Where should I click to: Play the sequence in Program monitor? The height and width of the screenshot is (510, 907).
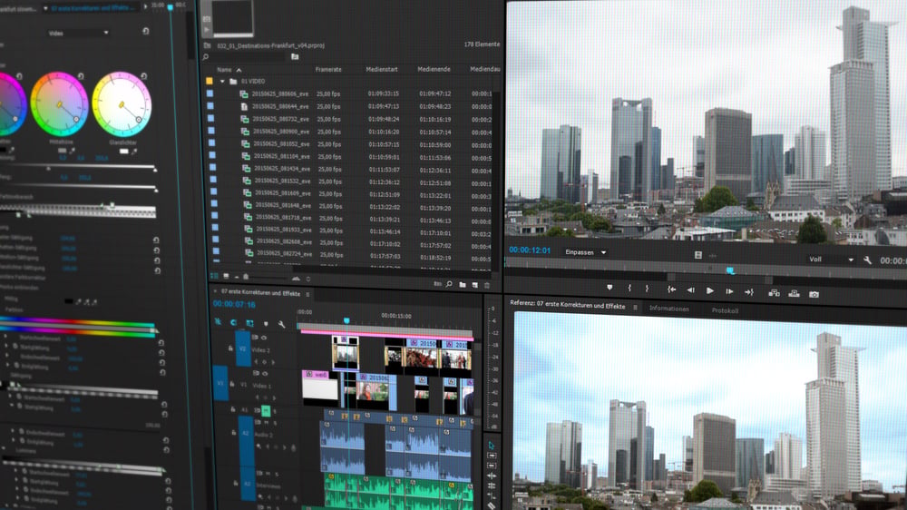(x=710, y=290)
